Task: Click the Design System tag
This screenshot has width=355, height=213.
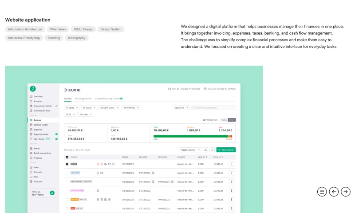Action: (x=111, y=29)
